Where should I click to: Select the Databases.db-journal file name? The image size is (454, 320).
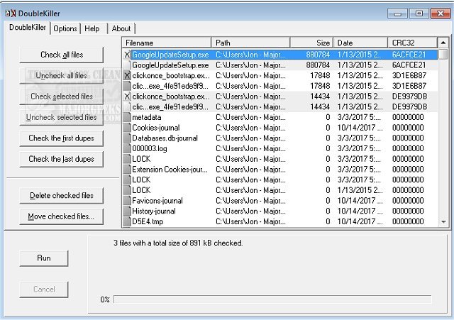[165, 138]
